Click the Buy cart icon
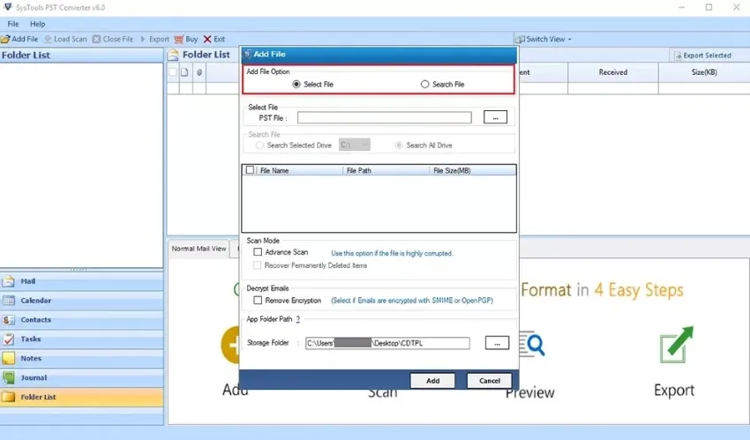This screenshot has height=440, width=750. (x=179, y=39)
